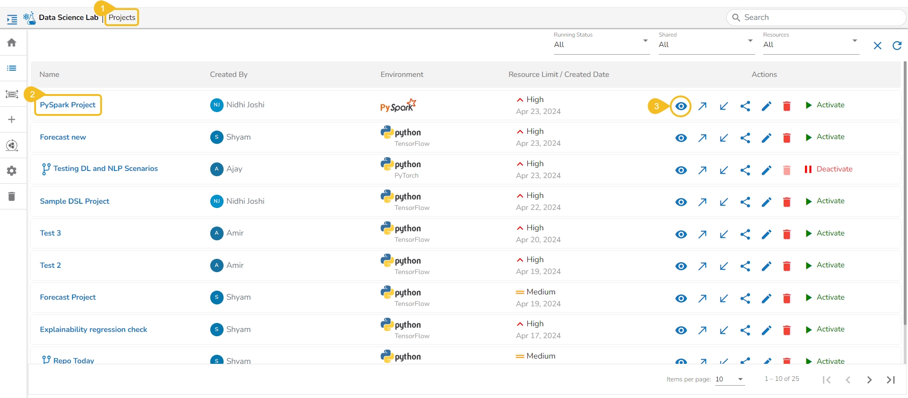
Task: Click the pencil edit icon for Sample DSL Project
Action: [x=766, y=202]
